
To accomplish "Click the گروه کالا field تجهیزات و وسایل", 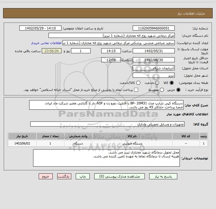I will [107, 124].
